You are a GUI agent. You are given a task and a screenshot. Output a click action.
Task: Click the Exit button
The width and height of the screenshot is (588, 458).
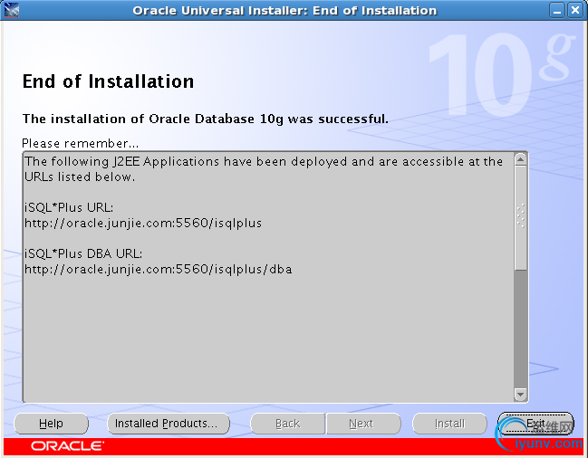(x=535, y=424)
